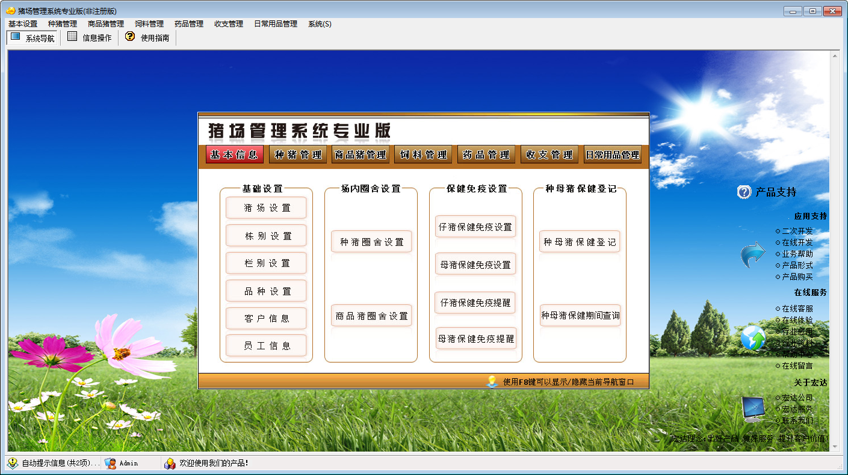The width and height of the screenshot is (848, 475).
Task: Click the blue arrow icon beside 应用支持
Action: [x=752, y=255]
